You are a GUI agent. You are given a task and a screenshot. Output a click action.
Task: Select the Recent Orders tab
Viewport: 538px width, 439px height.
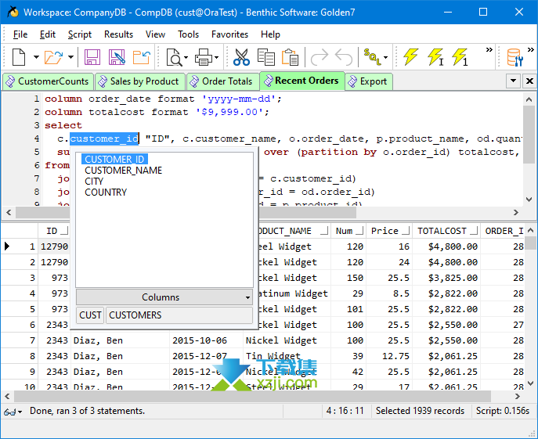[x=302, y=81]
